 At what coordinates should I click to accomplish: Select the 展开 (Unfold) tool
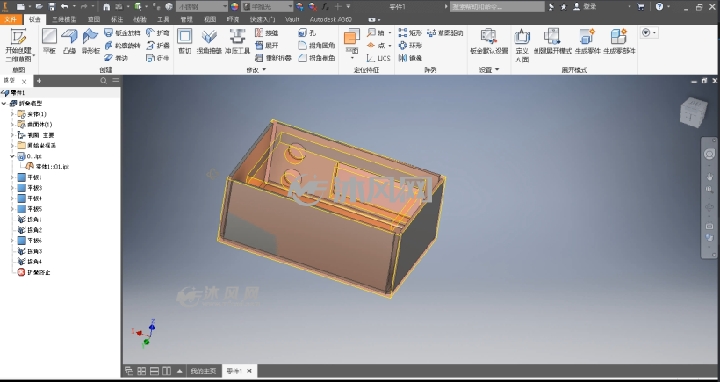pos(266,46)
